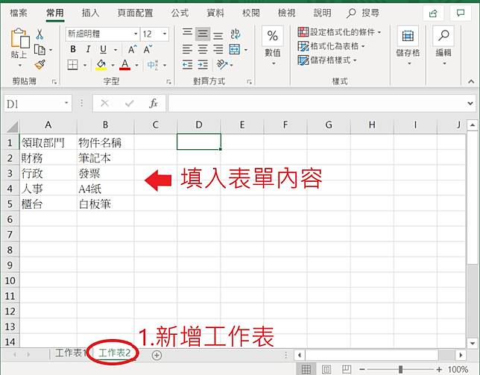Apply the cell borders icon
The height and width of the screenshot is (375, 480).
click(x=72, y=65)
